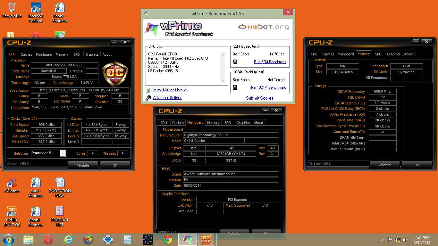The image size is (438, 246).
Task: Open Calculator from the taskbar
Action: pos(128,240)
